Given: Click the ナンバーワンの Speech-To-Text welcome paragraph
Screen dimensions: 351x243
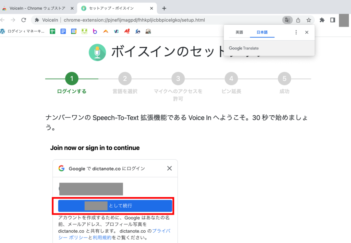Looking at the screenshot, I should [x=177, y=123].
